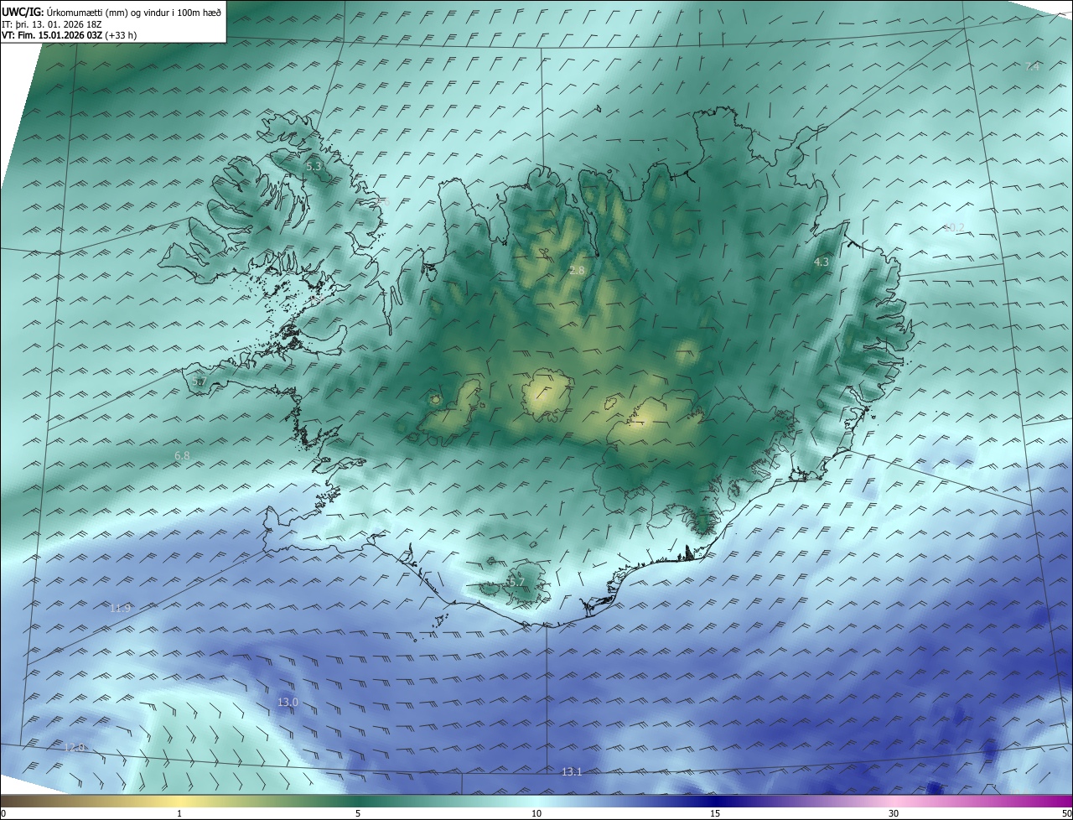Screen dimensions: 1073x820
Task: Click the 15 tick on the color scale
Action: coord(715,813)
